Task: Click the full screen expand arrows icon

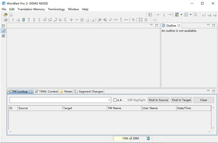Action: [x=141, y=20]
